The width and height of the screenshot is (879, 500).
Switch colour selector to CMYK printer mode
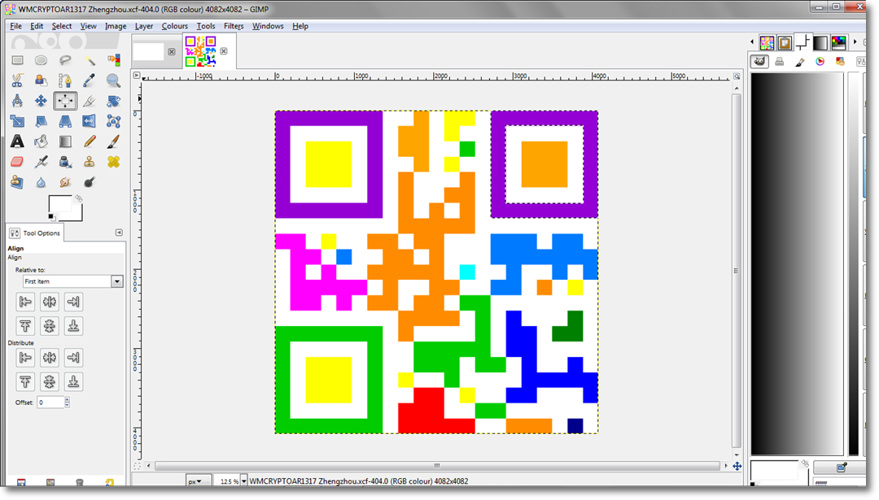[779, 61]
